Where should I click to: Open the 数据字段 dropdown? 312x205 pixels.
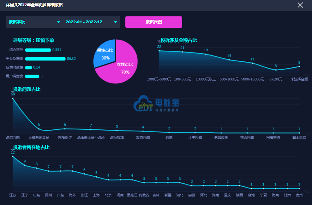34,22
